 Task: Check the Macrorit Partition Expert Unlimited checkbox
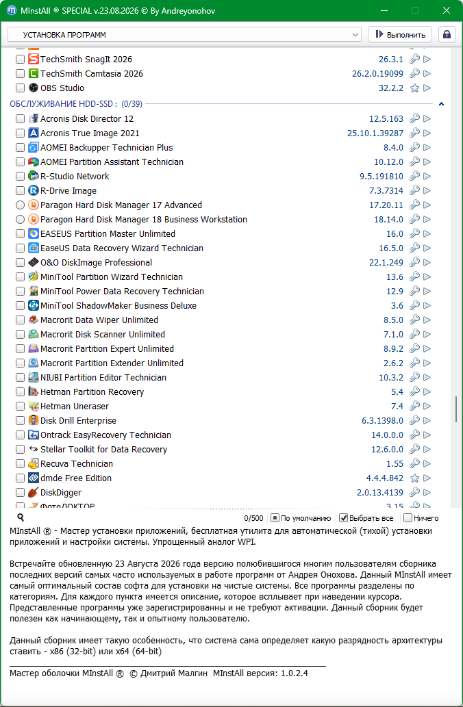point(20,348)
